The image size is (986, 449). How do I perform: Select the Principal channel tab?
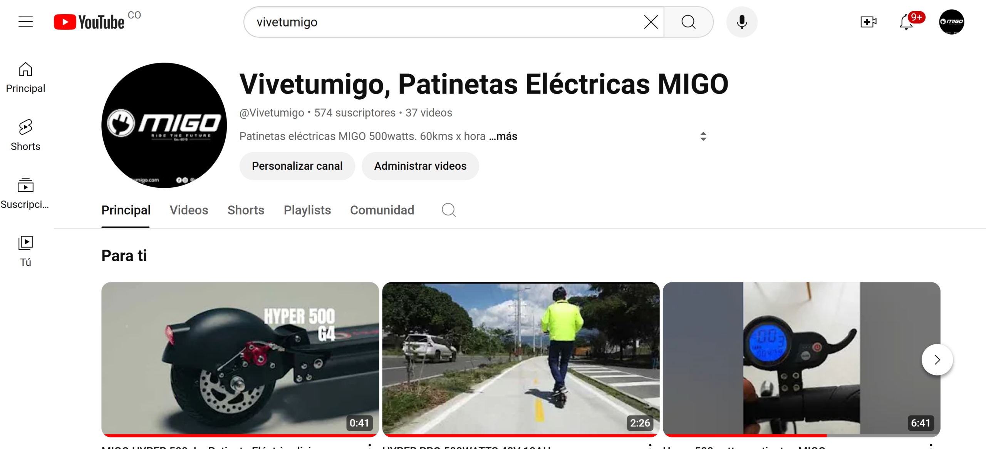point(126,210)
